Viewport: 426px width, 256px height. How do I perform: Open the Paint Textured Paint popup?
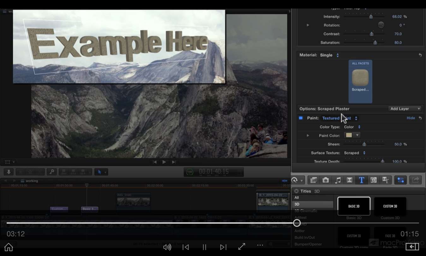coord(340,118)
